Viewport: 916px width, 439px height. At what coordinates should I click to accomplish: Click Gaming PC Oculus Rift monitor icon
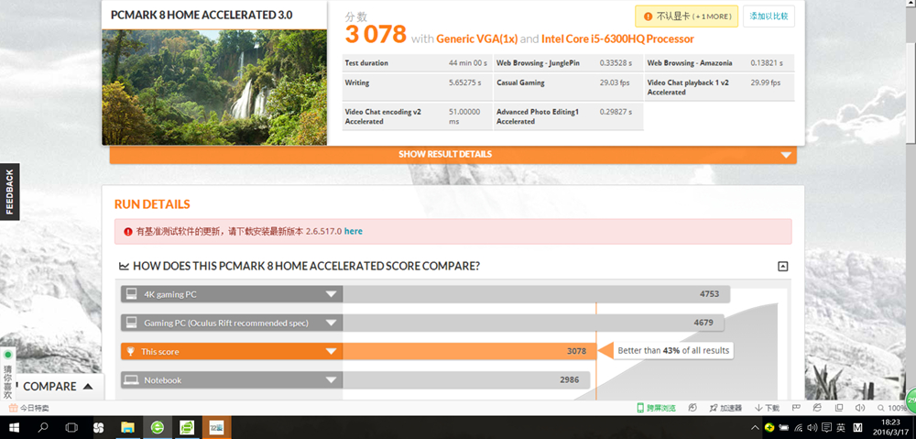click(x=131, y=323)
